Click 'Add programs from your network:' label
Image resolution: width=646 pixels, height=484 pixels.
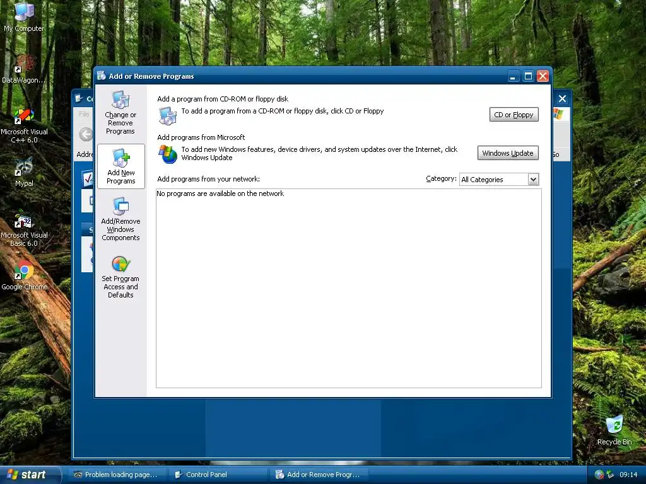tap(208, 179)
